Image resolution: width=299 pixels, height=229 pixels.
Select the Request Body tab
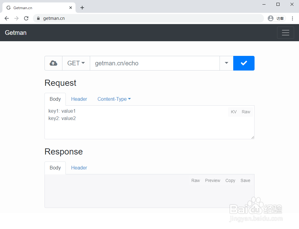(x=55, y=99)
